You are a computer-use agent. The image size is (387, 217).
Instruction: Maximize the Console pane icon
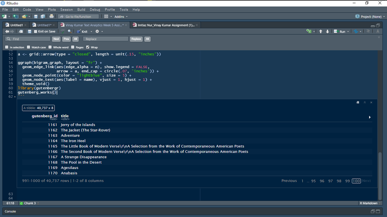pos(377,212)
